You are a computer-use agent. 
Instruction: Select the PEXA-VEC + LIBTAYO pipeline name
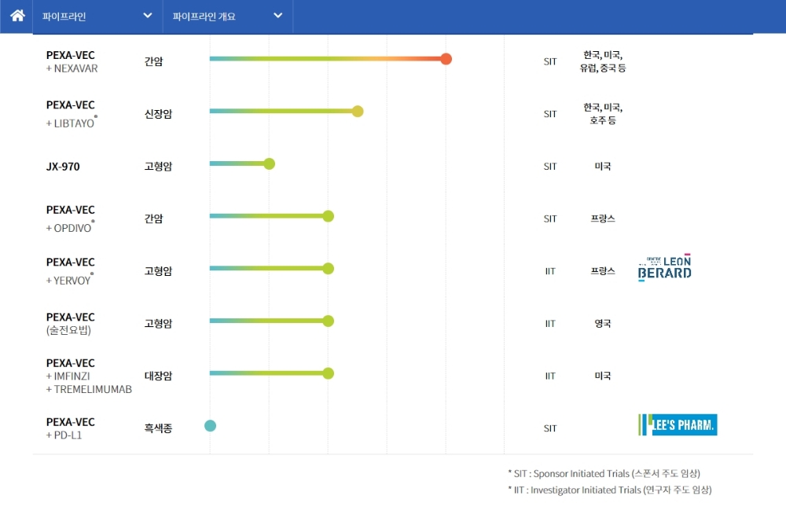(72, 114)
